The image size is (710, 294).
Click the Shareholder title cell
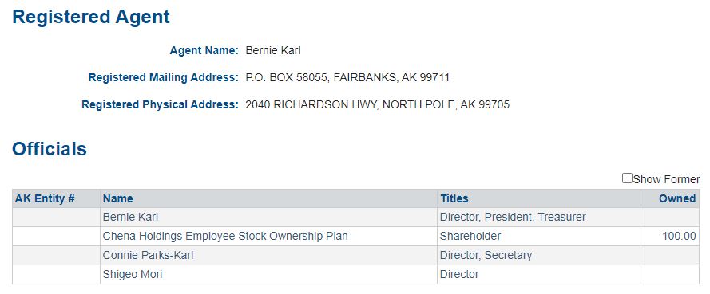click(x=539, y=236)
